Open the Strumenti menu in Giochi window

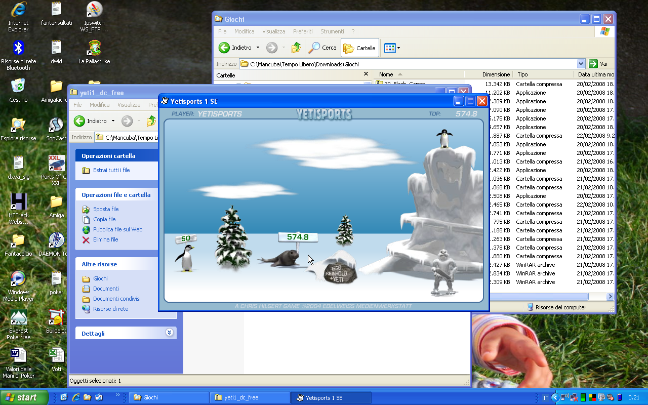click(332, 31)
